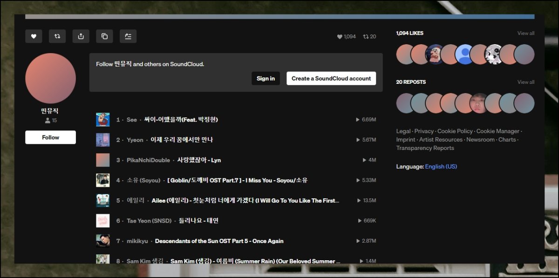Open artist Yyeon in track 2
Viewport: 559px width, 278px height.
pyautogui.click(x=135, y=140)
